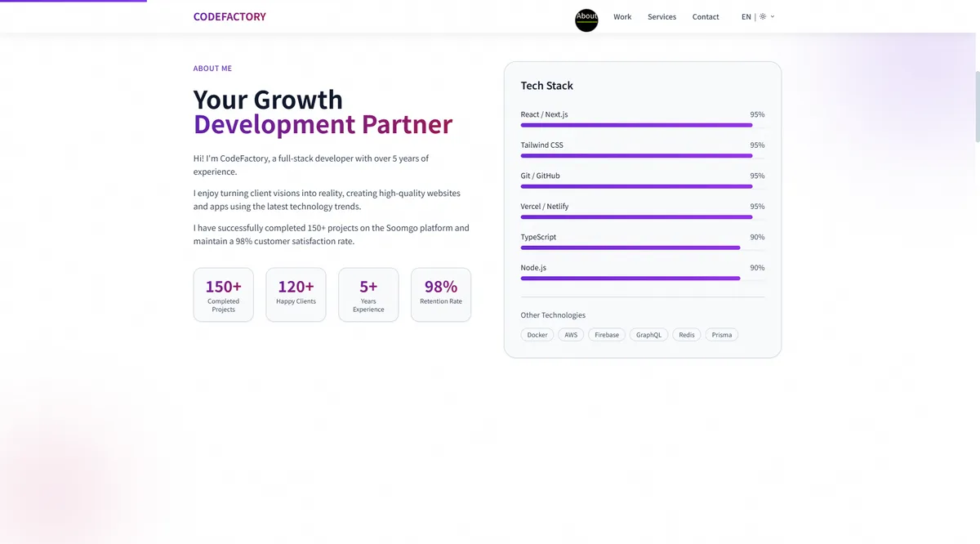Open the About nav item
Image resolution: width=980 pixels, height=544 pixels.
coord(586,17)
